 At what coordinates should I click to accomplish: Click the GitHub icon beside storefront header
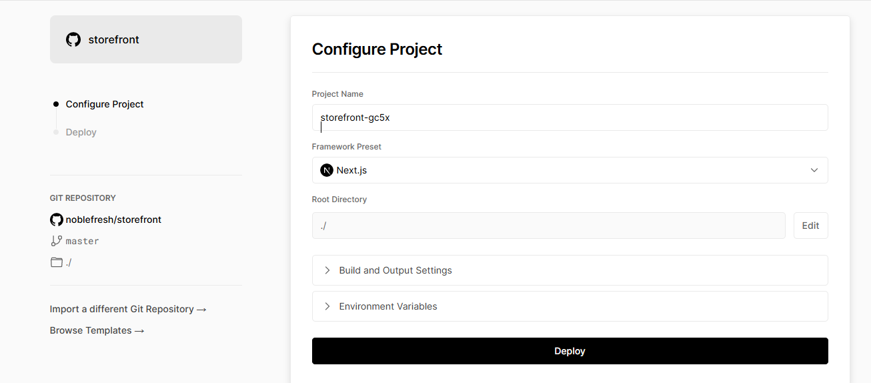[x=73, y=39]
